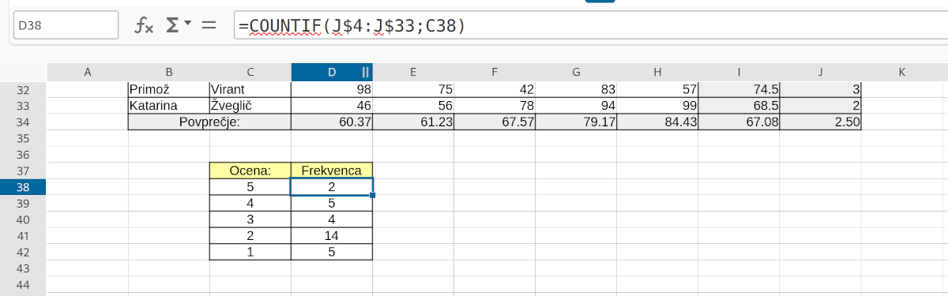Select column A header
The height and width of the screenshot is (296, 948).
tap(88, 72)
